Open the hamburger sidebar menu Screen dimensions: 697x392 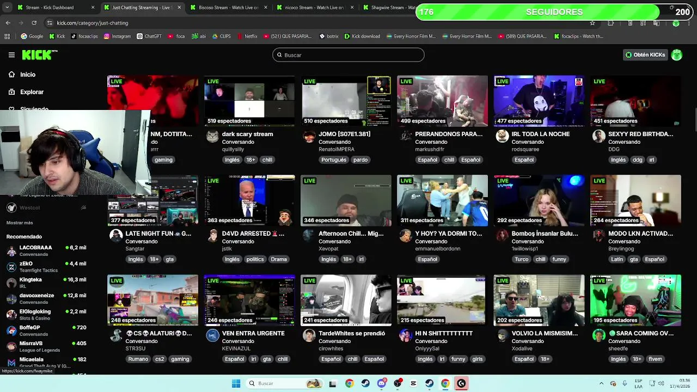(x=11, y=55)
